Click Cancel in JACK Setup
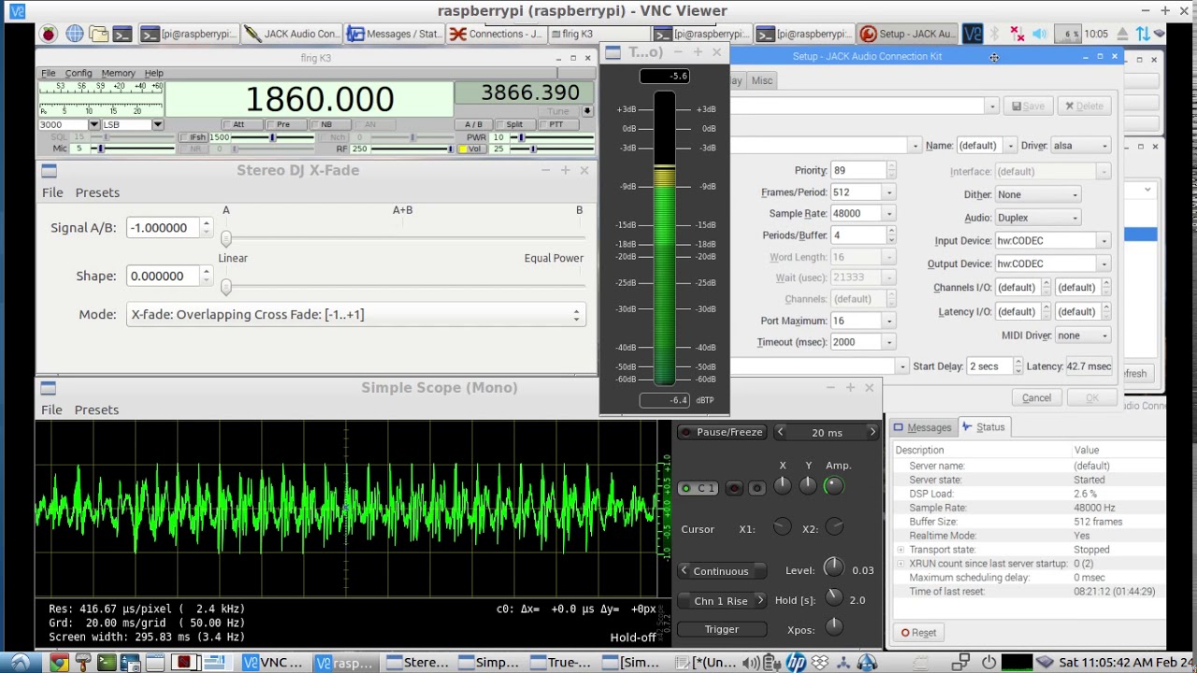The height and width of the screenshot is (673, 1197). [x=1036, y=398]
